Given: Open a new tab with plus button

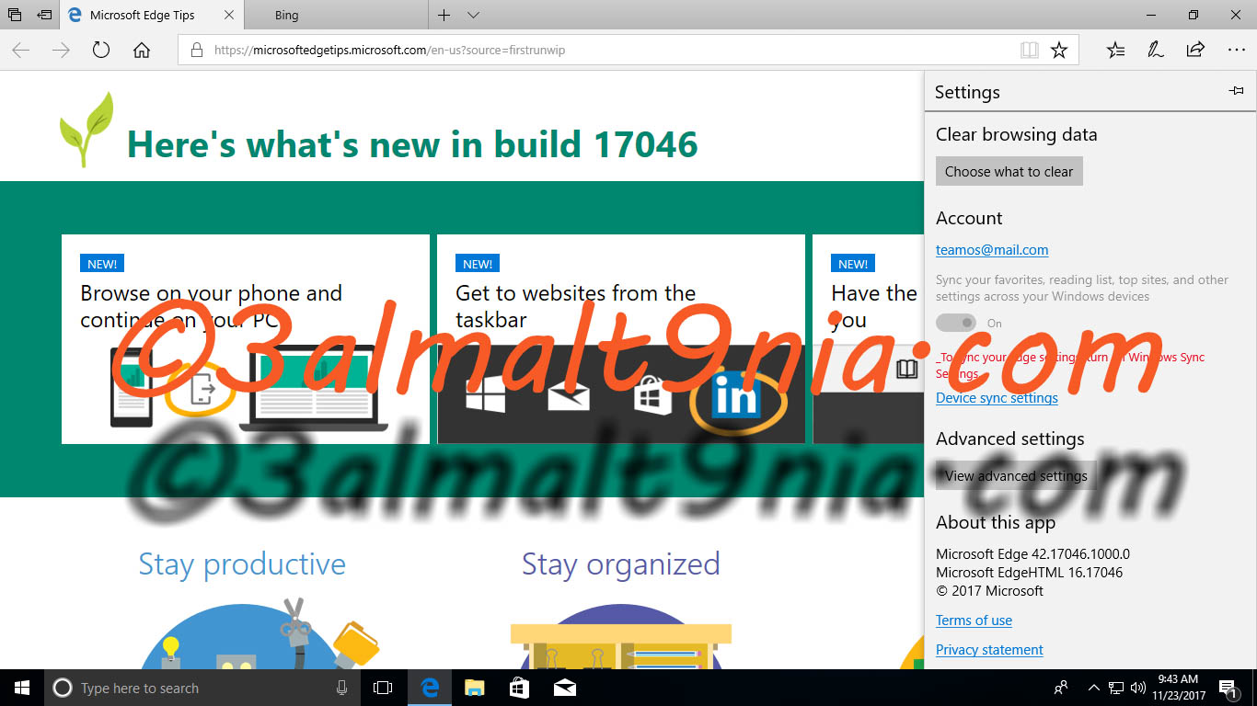Looking at the screenshot, I should (444, 15).
